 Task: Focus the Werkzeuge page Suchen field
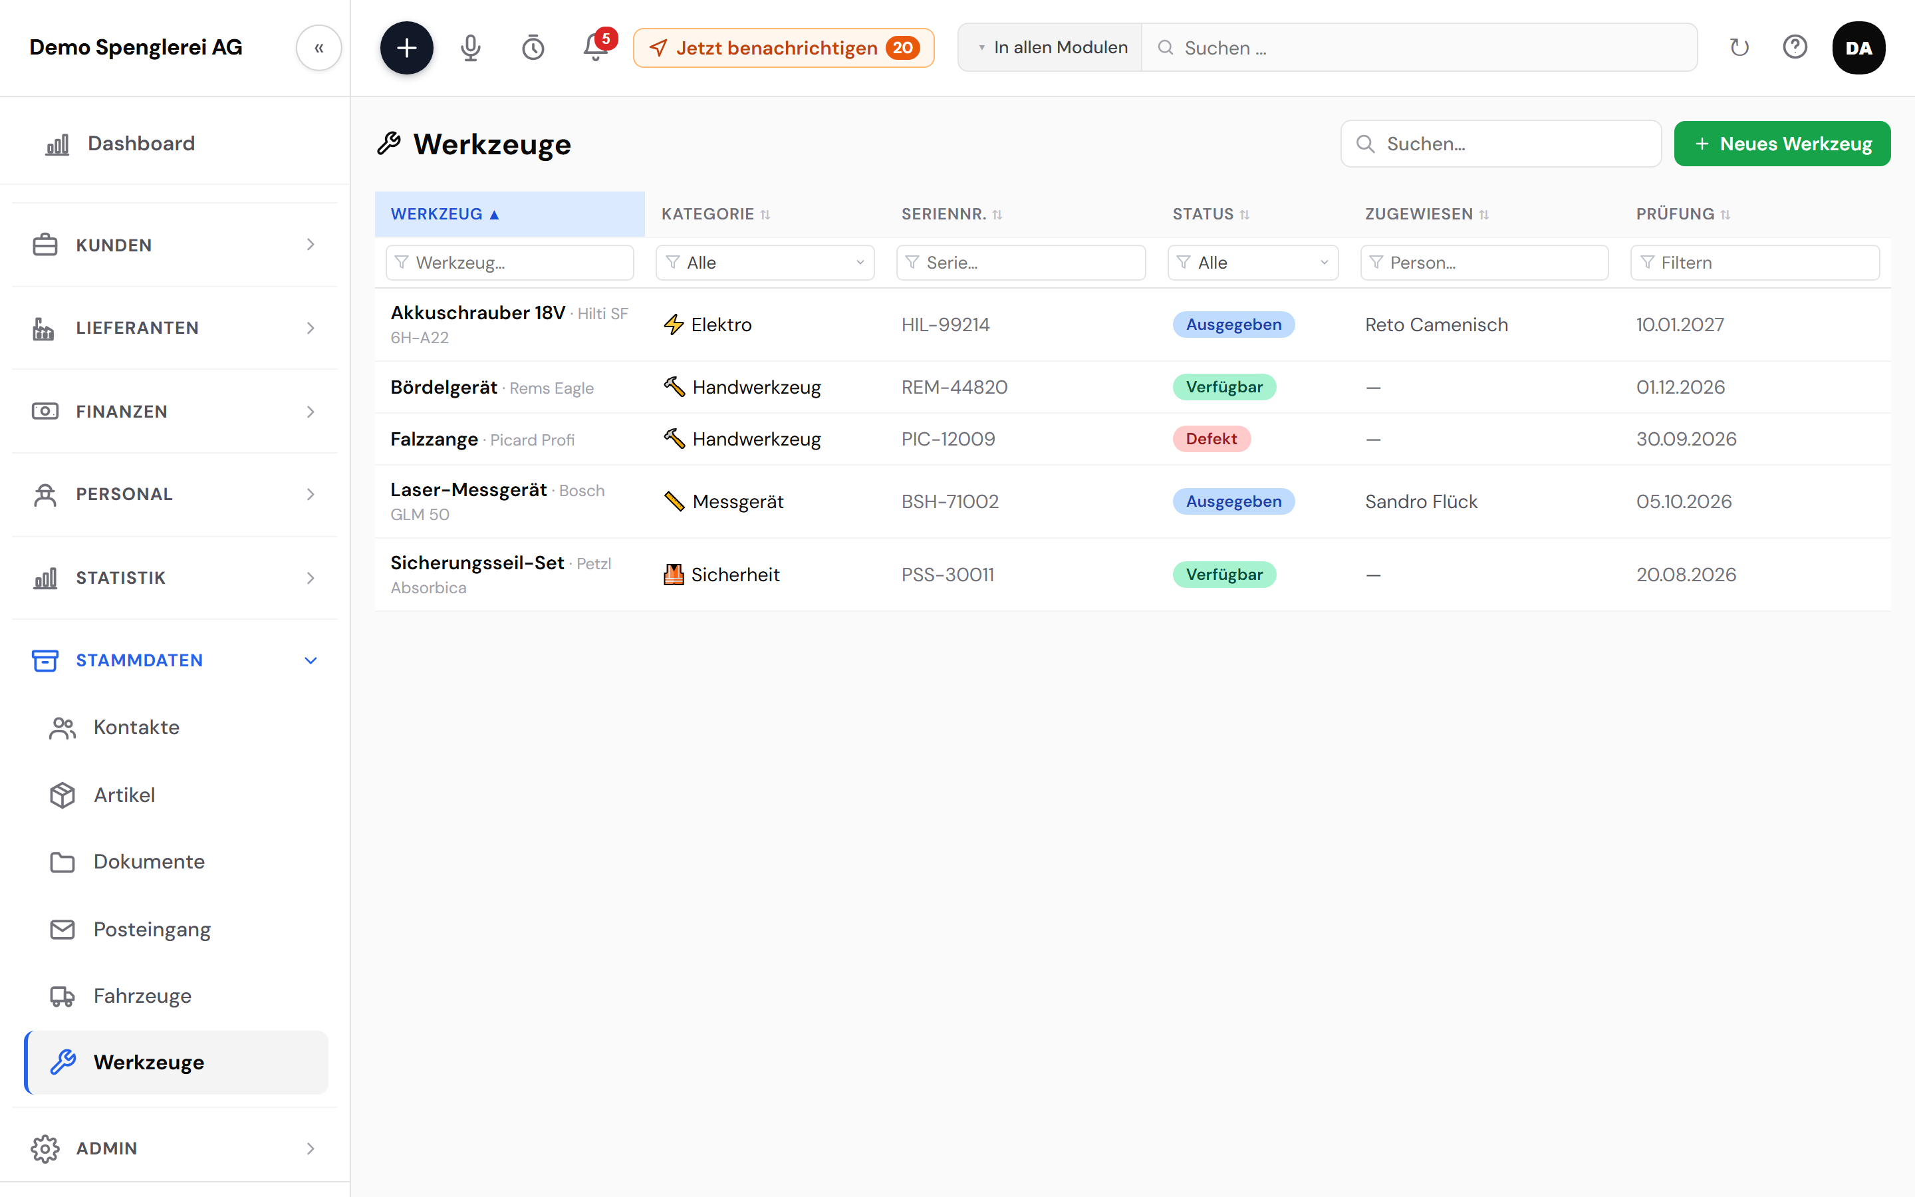click(1500, 144)
